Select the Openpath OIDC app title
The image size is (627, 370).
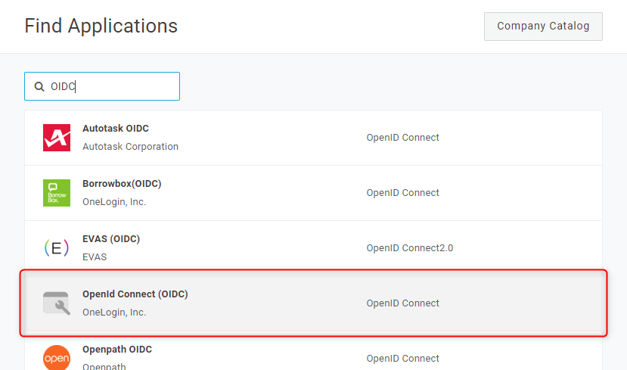tap(117, 350)
